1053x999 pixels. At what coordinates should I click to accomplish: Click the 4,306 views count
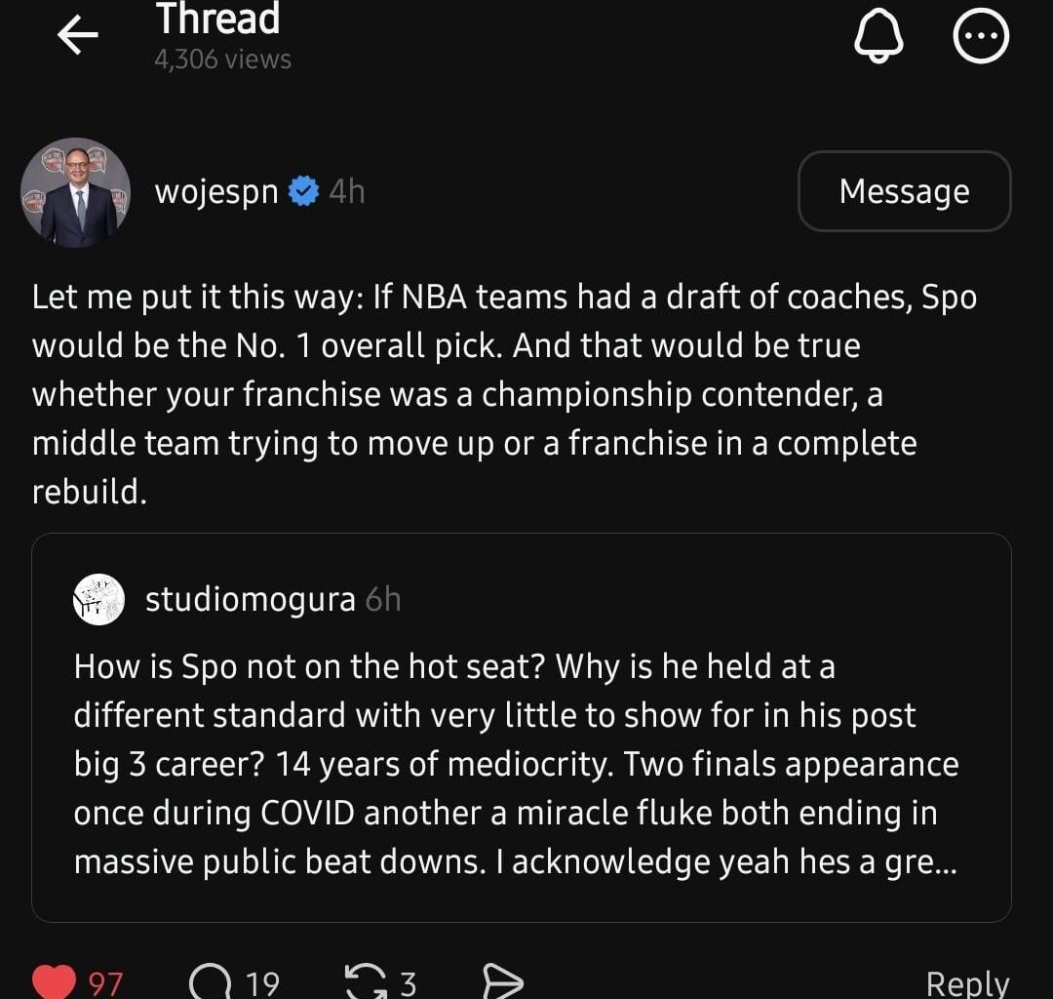click(220, 59)
